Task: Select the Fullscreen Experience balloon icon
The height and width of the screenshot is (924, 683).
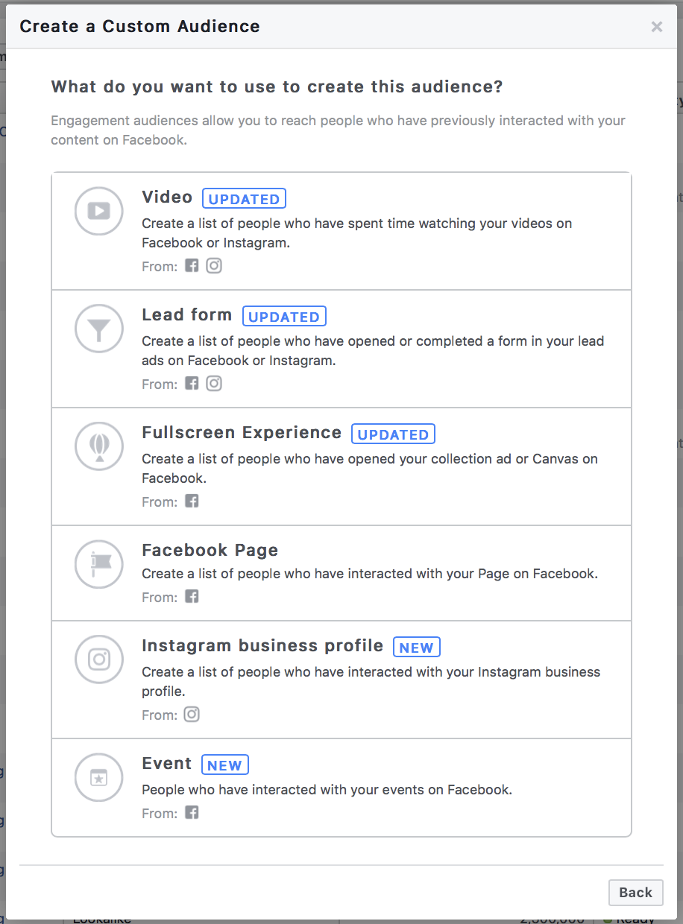Action: 98,446
